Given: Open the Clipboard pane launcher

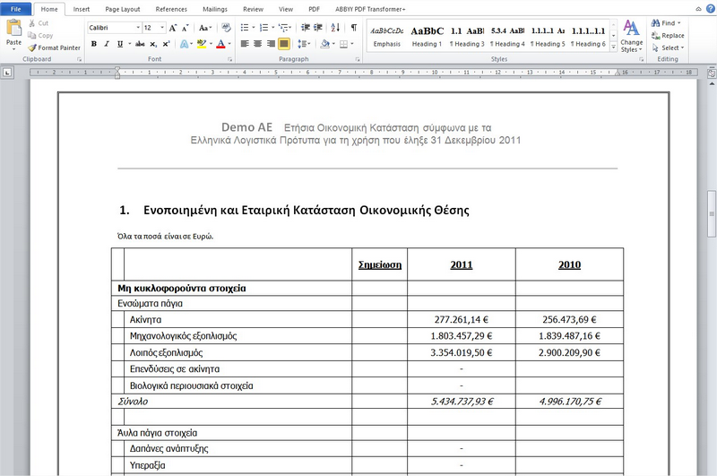Looking at the screenshot, I should pyautogui.click(x=79, y=59).
